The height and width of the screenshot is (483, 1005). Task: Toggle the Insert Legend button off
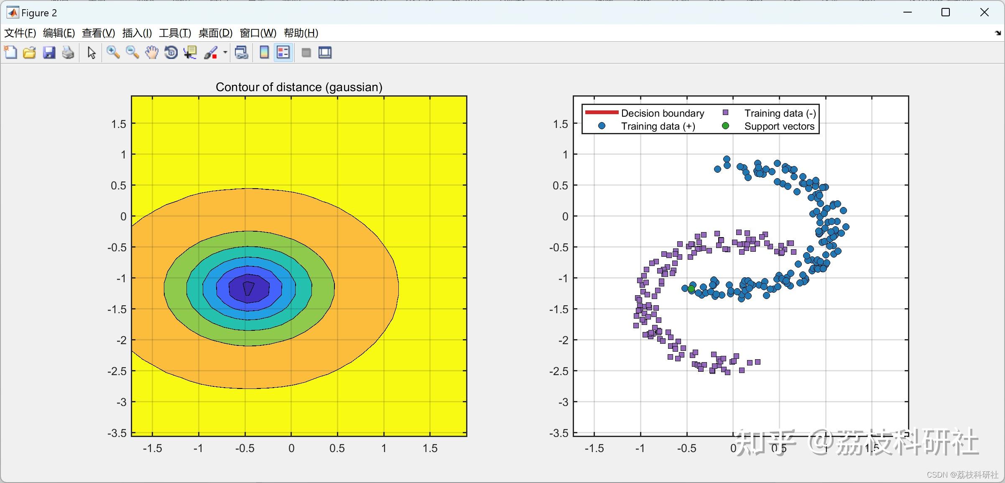coord(283,53)
